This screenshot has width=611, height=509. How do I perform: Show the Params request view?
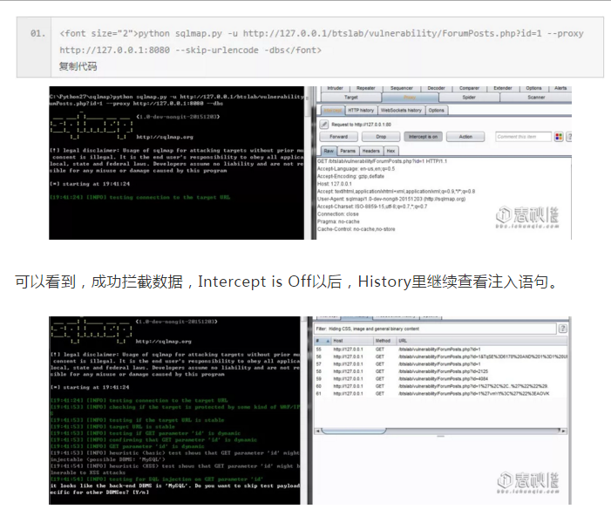coord(348,151)
